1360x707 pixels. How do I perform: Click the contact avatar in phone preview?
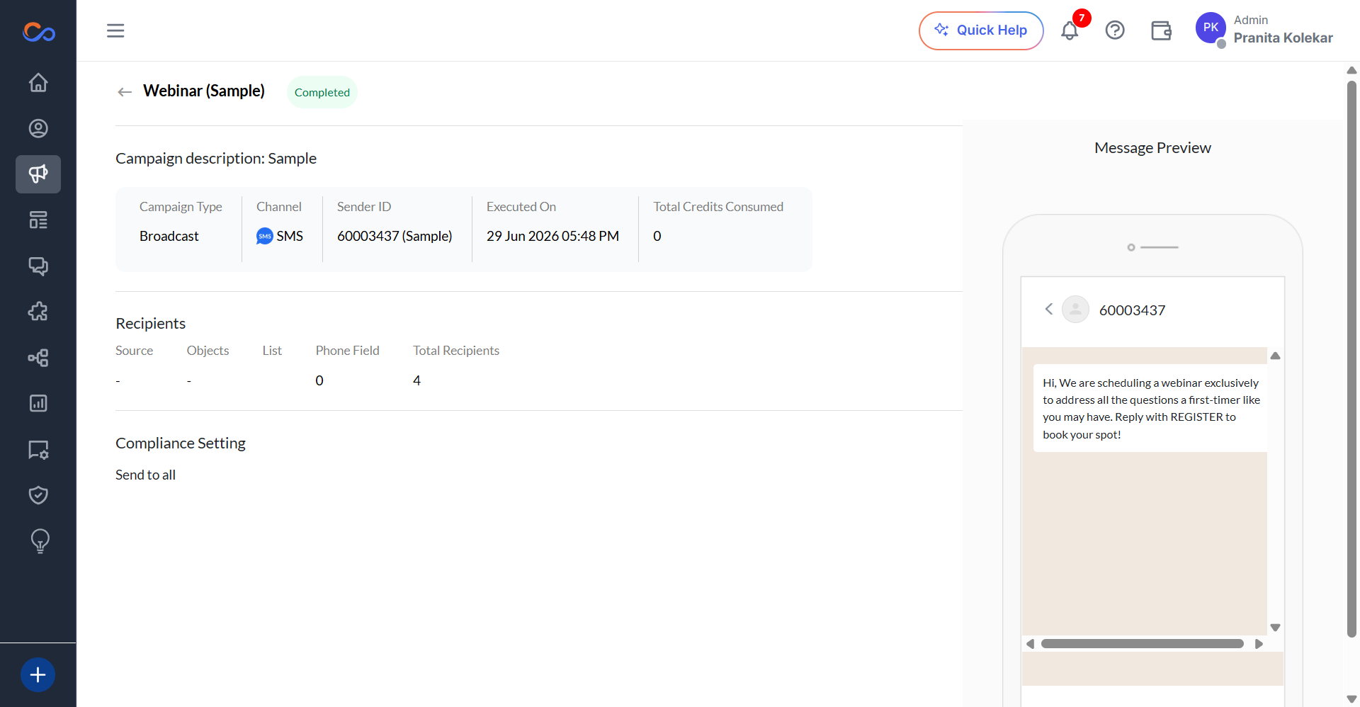coord(1075,309)
